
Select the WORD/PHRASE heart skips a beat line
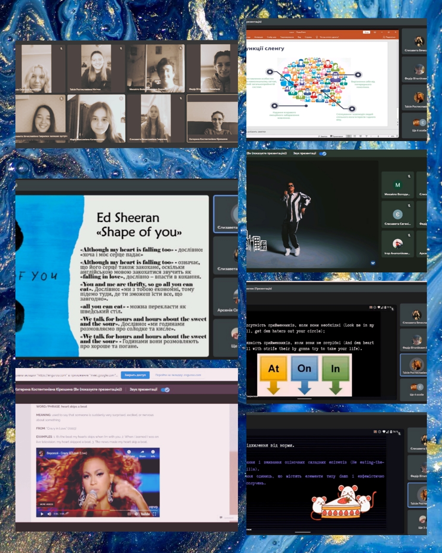click(62, 407)
